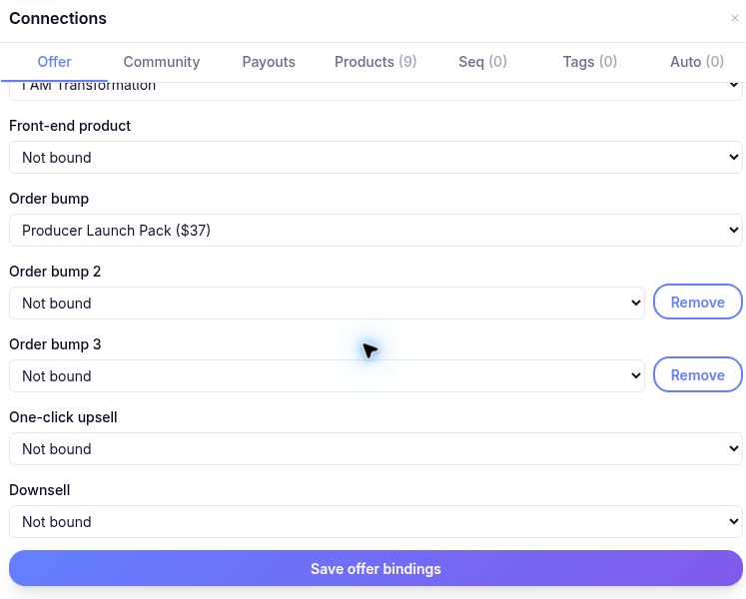746x599 pixels.
Task: Click the Order bump 3 label
Action: [55, 344]
